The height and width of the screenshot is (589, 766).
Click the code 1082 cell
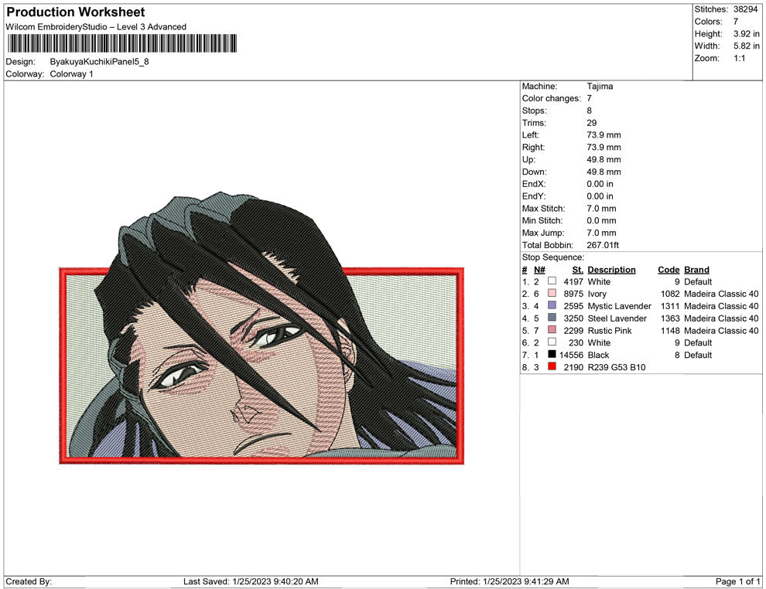(x=670, y=294)
